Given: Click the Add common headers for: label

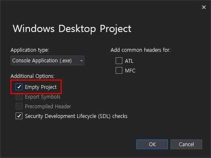Looking at the screenshot, I should (141, 50).
